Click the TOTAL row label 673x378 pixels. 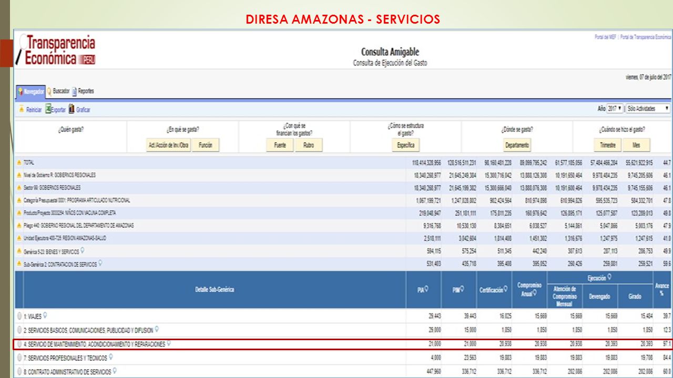tap(29, 163)
